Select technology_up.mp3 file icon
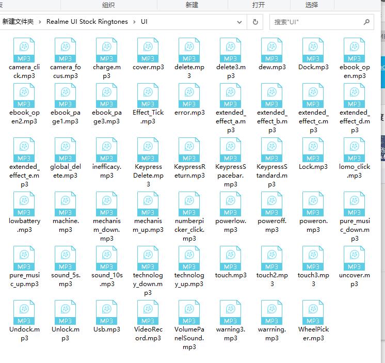This screenshot has height=363, width=385. click(x=189, y=258)
